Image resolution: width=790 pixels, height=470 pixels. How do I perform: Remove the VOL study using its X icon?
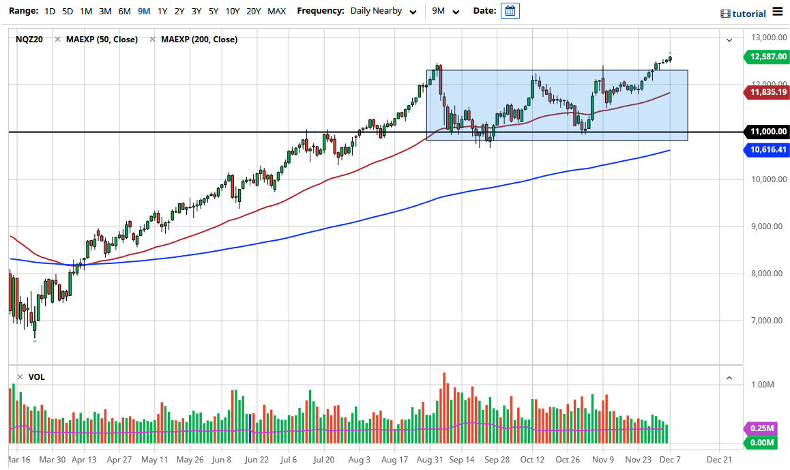pyautogui.click(x=19, y=377)
